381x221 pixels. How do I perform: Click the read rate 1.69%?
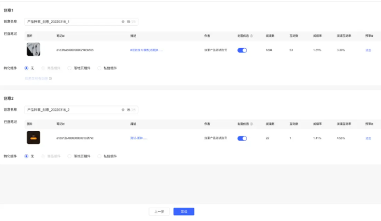coord(317,50)
